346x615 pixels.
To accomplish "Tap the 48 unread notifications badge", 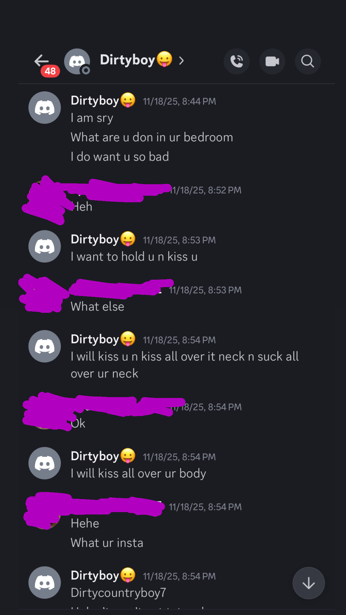I will click(x=50, y=71).
